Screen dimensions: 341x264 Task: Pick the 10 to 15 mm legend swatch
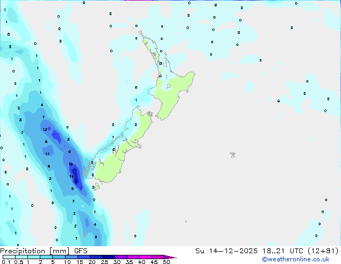point(71,257)
